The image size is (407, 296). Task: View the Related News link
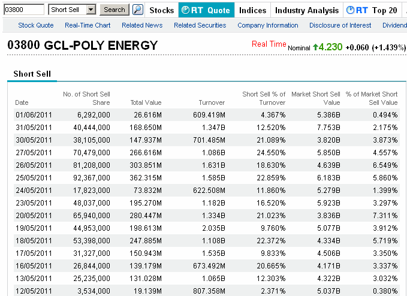142,25
